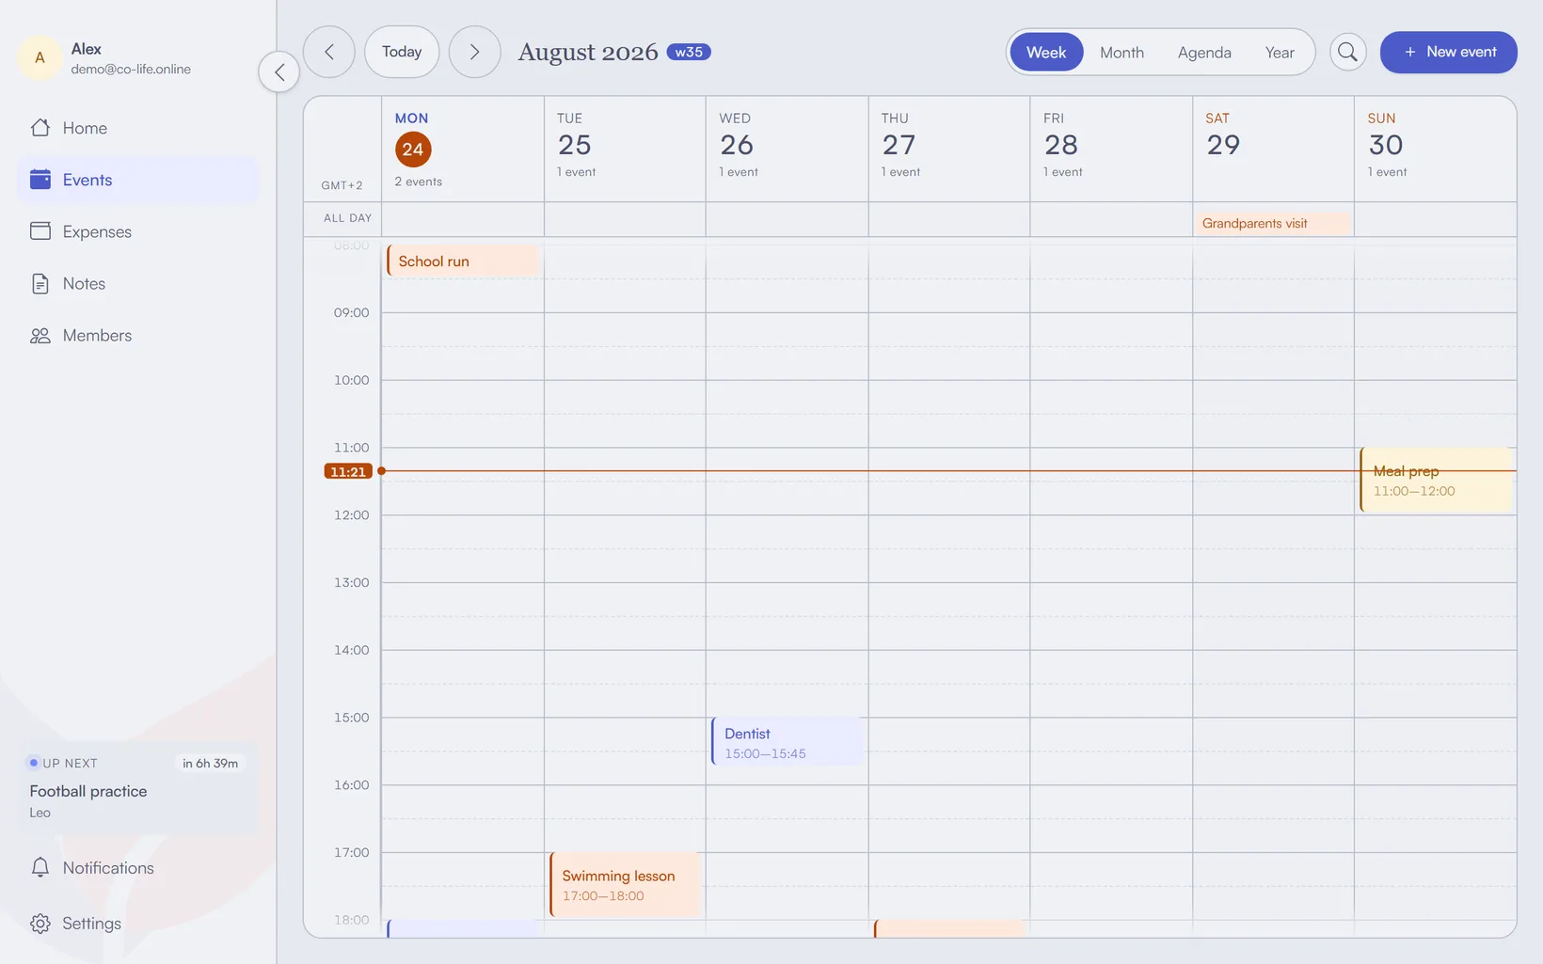Viewport: 1543px width, 964px height.
Task: Click the Notifications bell icon
Action: pyautogui.click(x=40, y=867)
